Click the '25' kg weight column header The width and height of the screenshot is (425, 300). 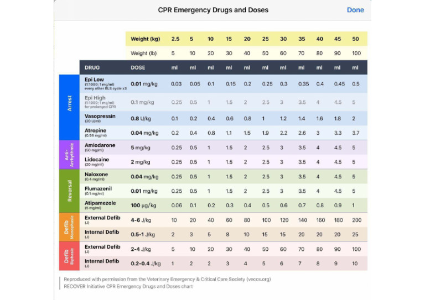266,39
